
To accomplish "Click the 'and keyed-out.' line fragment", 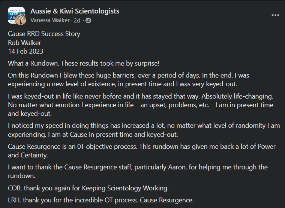I will pos(30,114).
